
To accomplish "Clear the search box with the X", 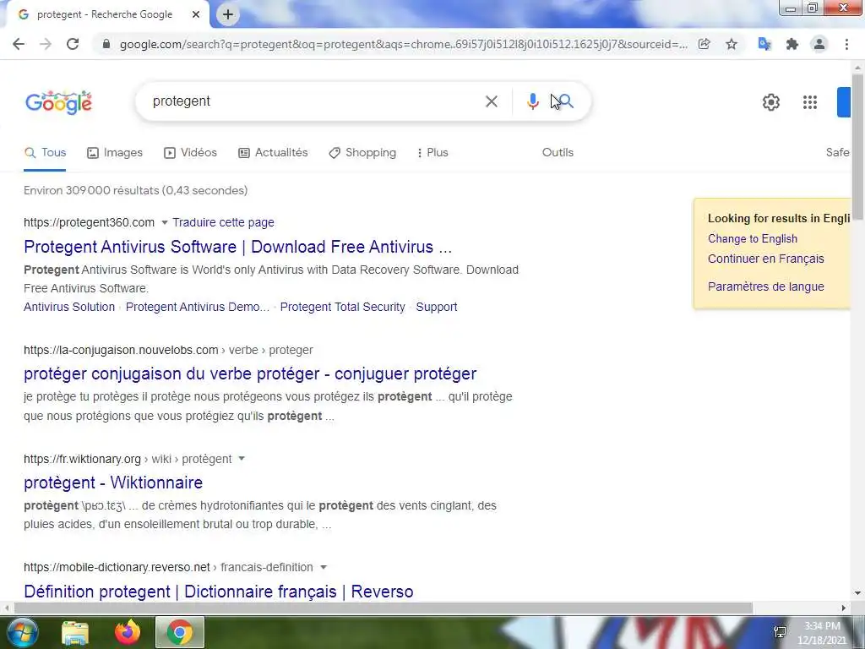I will (492, 101).
